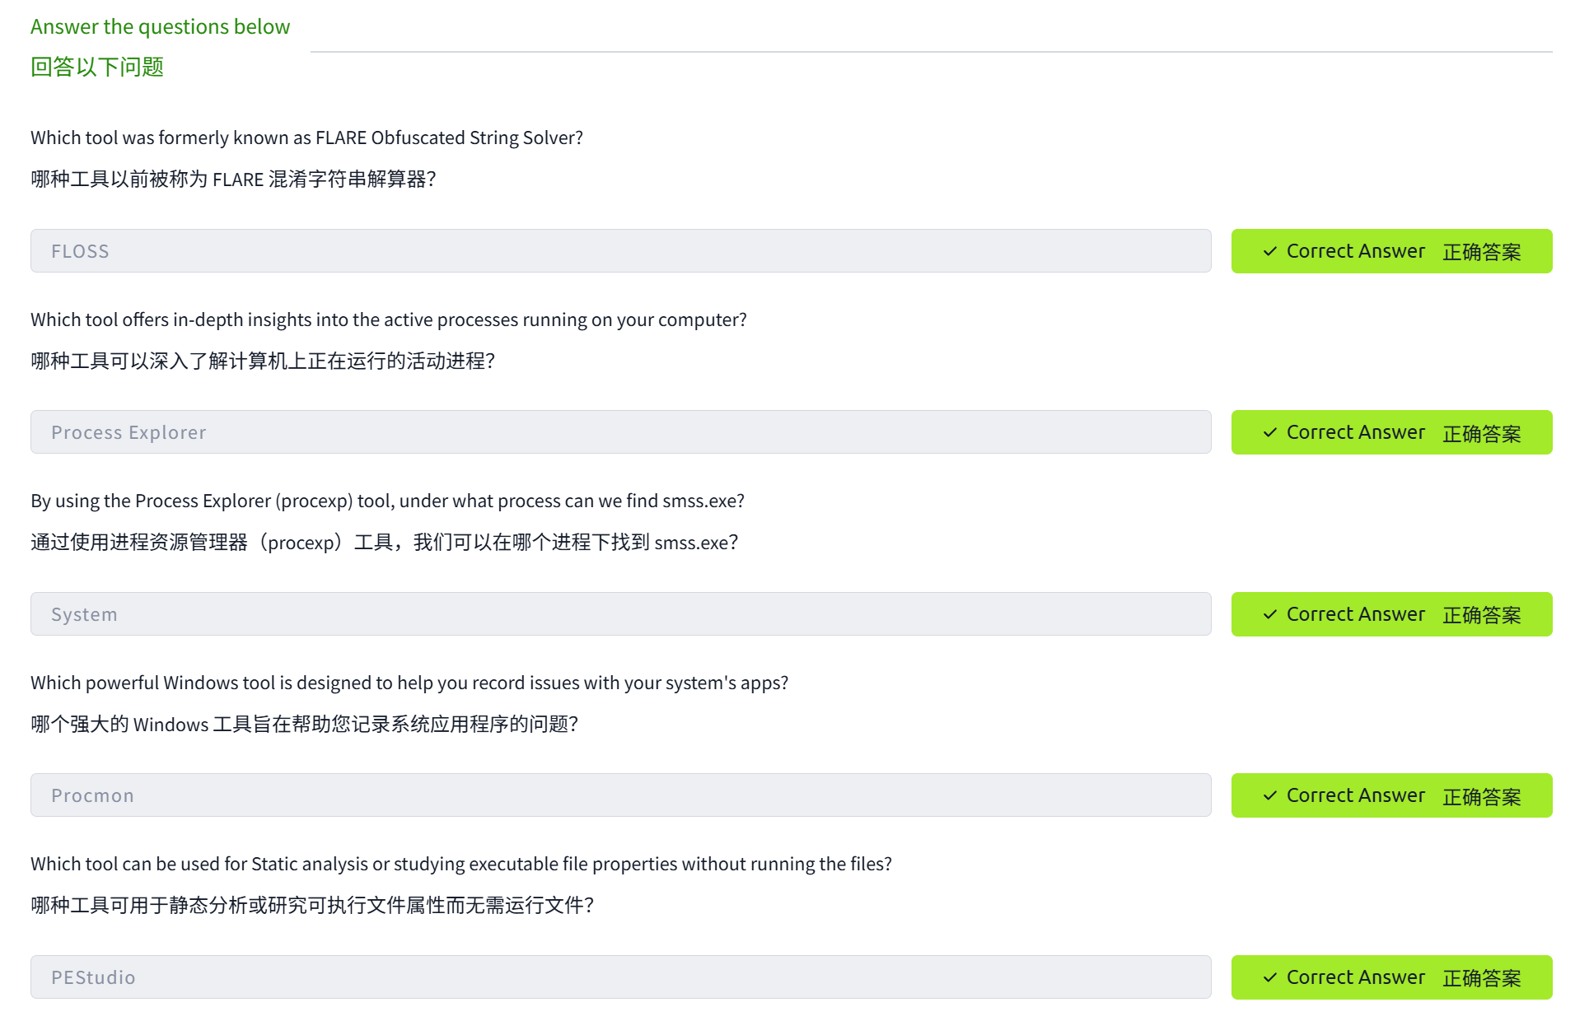Click the checkmark icon beside the PEStudio answer

1269,977
